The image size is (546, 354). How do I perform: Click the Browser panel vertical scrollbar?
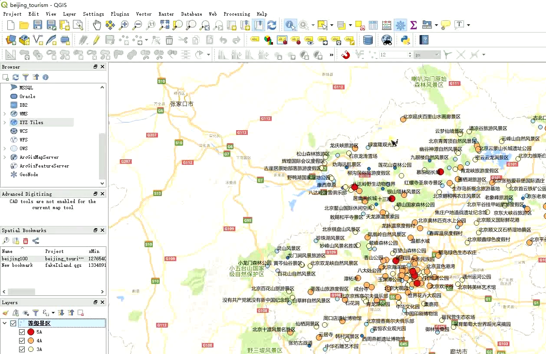(102, 156)
